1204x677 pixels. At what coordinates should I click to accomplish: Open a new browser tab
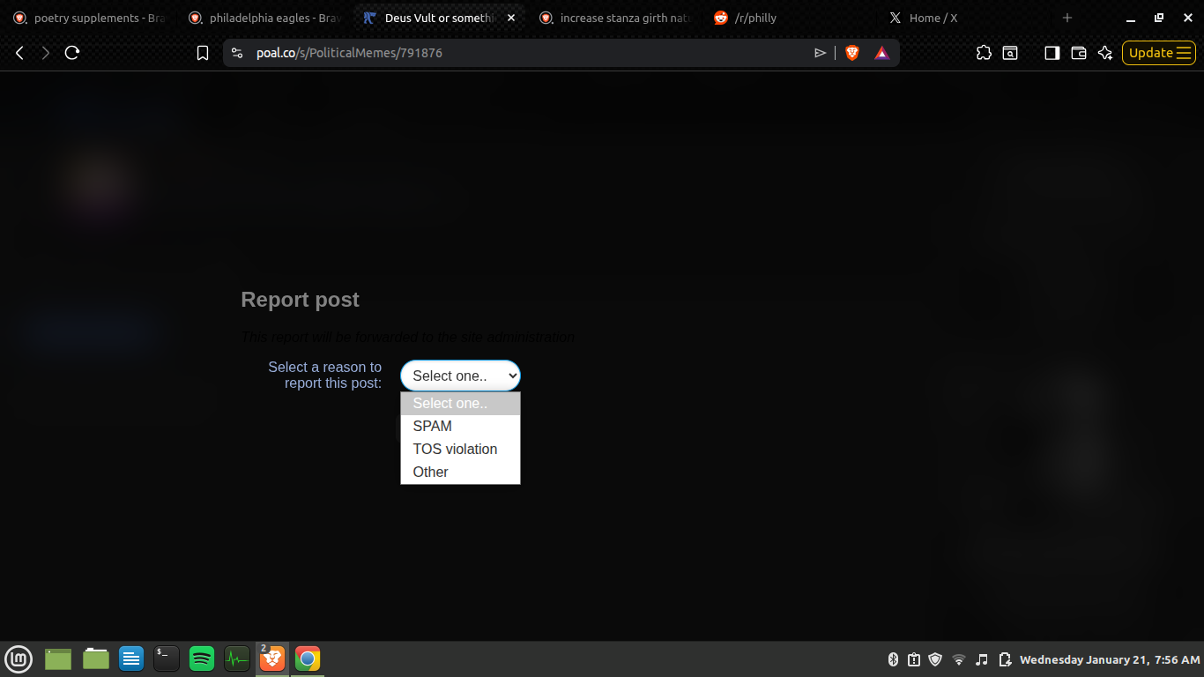pos(1067,18)
